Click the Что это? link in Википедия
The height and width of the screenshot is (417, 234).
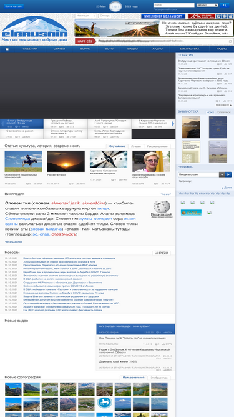(166, 194)
